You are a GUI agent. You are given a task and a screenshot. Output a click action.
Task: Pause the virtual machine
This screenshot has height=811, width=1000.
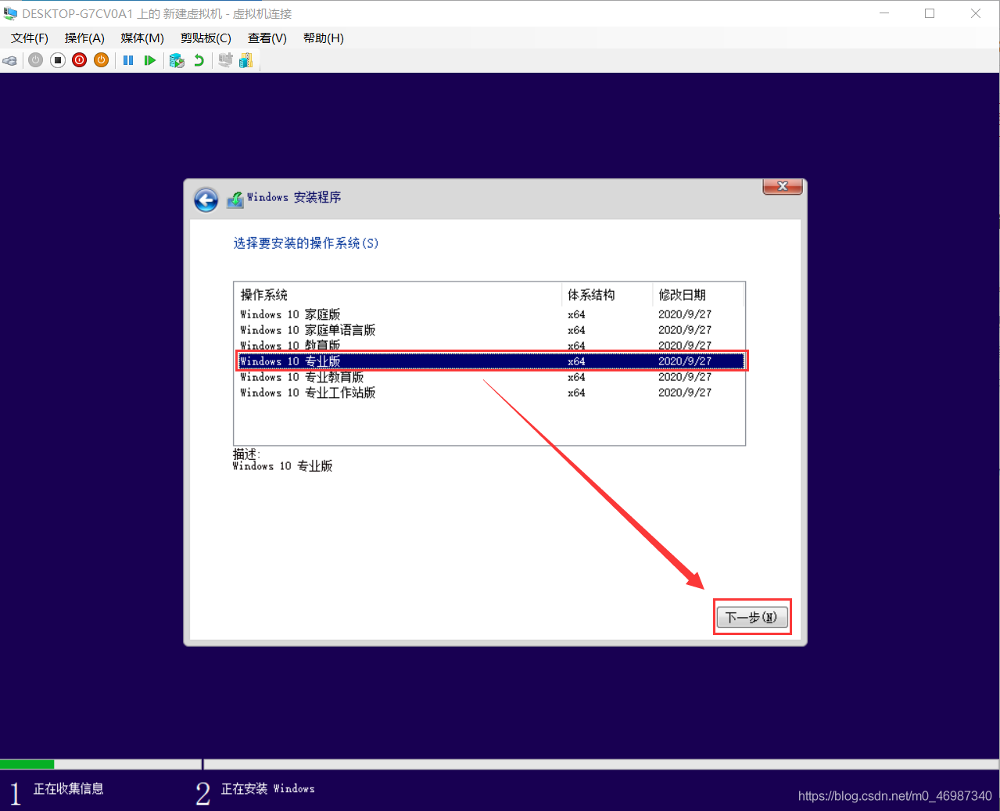pos(128,60)
